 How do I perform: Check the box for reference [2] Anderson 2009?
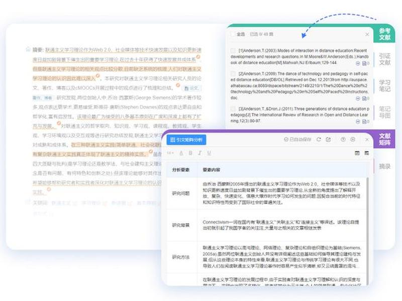click(233, 74)
